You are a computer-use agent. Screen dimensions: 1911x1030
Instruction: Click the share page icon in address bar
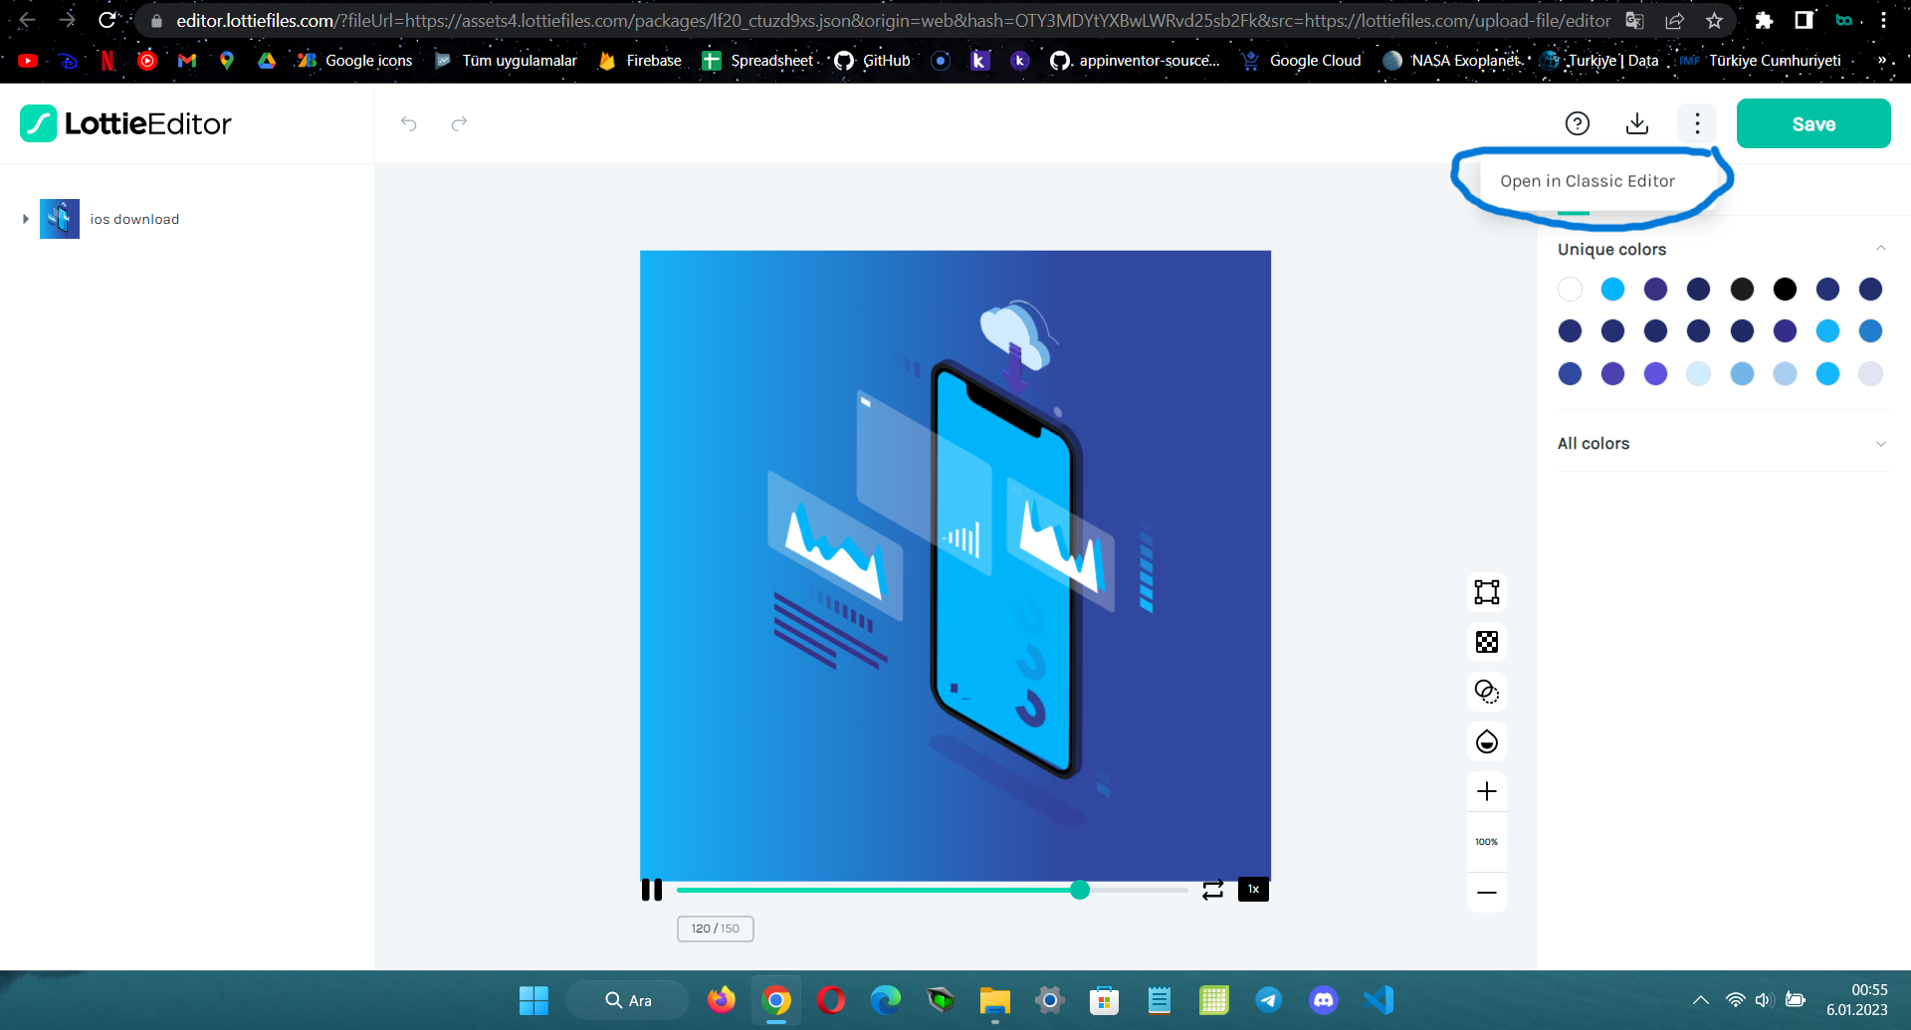pos(1674,20)
